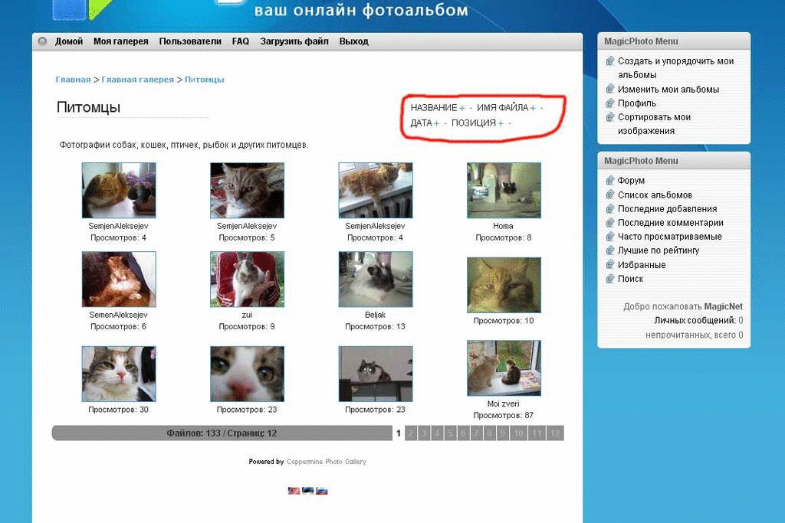Image resolution: width=785 pixels, height=523 pixels.
Task: Sort by ИМЯ ФАЙЛА descending using its minus
Action: pos(541,108)
